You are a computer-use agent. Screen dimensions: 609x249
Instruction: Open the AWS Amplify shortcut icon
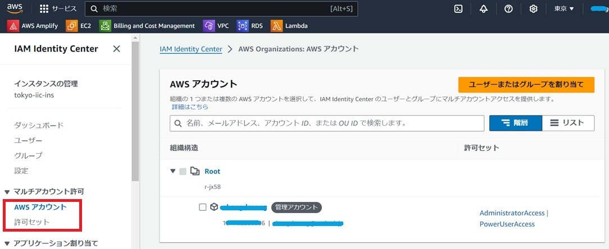(13, 26)
